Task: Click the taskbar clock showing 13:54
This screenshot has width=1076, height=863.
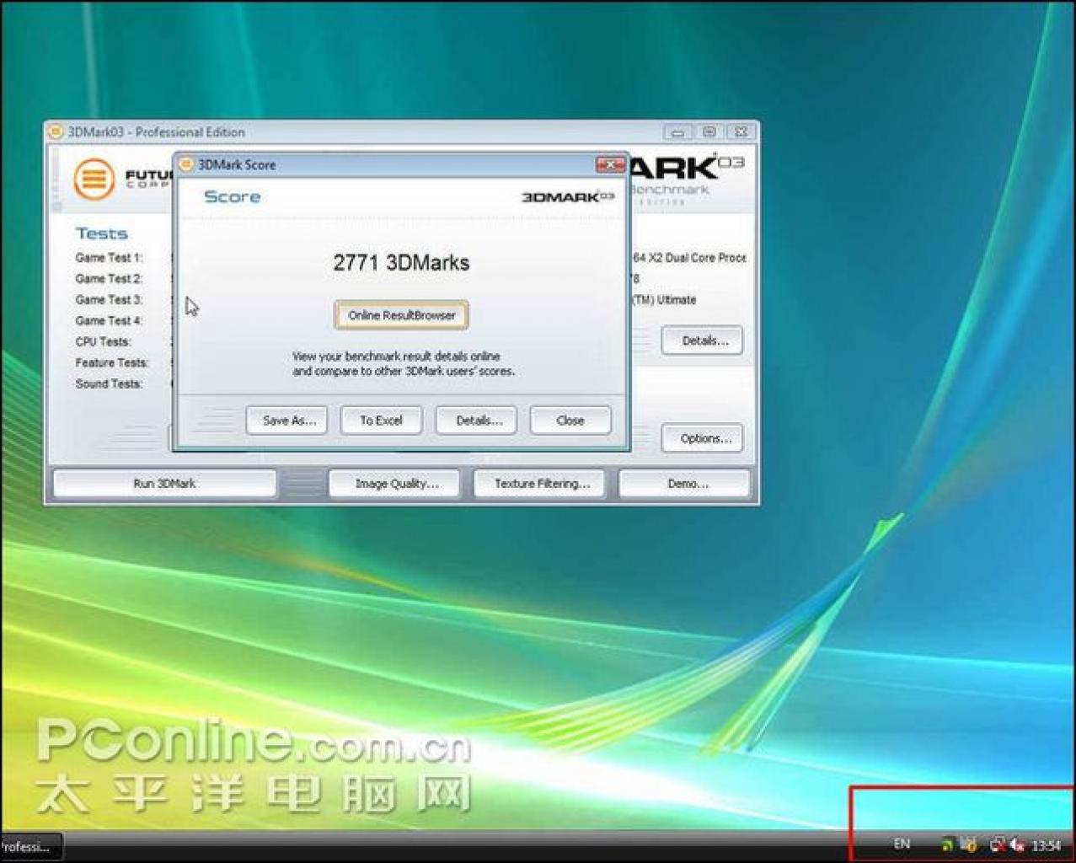Action: 1046,845
